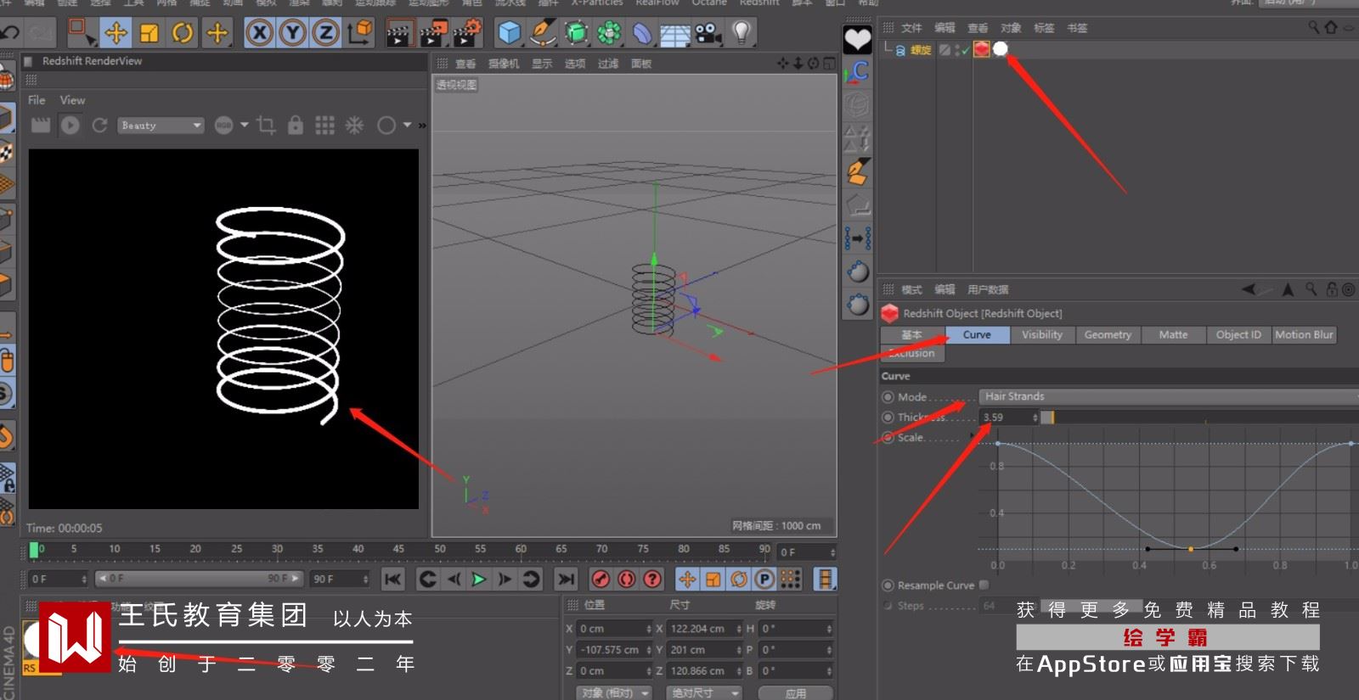Viewport: 1359px width, 700px height.
Task: Add a Cube primitive object
Action: [x=510, y=33]
